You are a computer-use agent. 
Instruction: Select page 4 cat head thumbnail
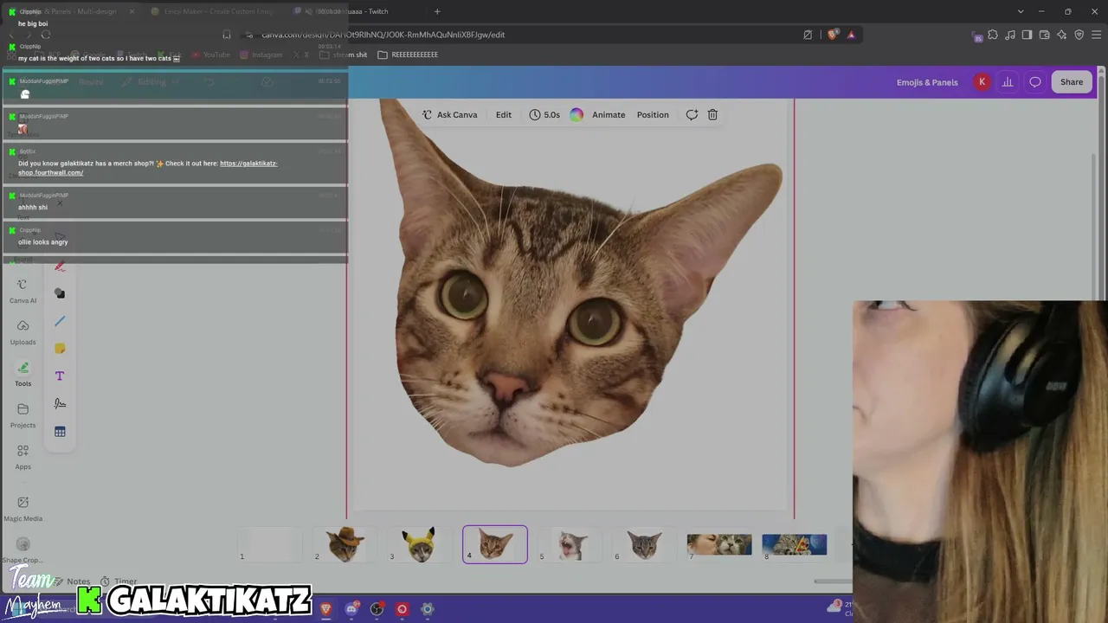[495, 544]
